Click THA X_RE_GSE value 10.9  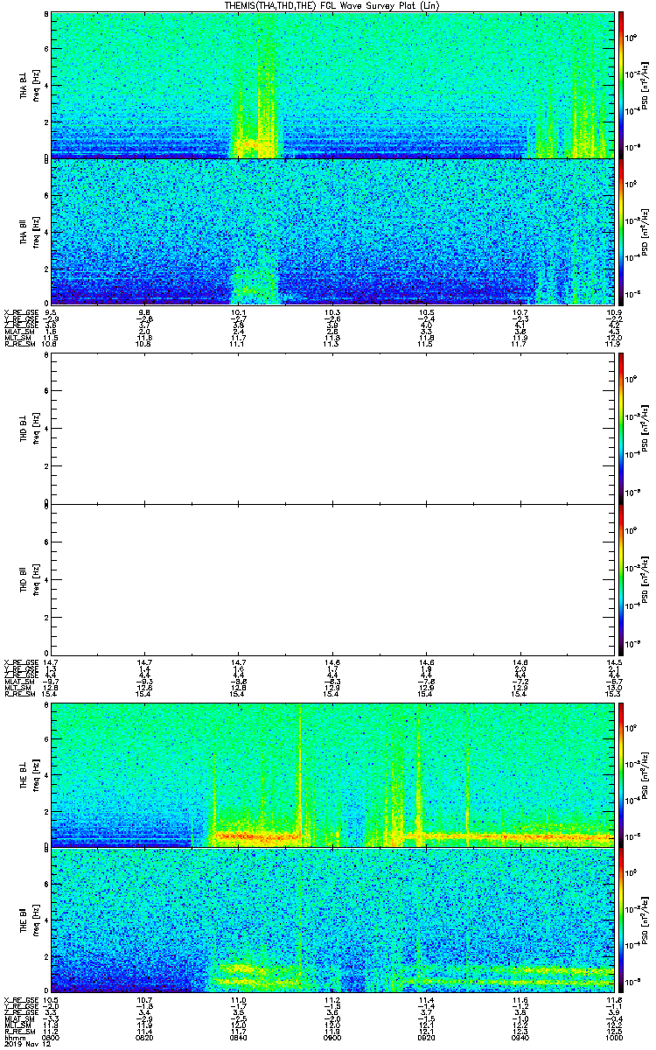(x=613, y=311)
